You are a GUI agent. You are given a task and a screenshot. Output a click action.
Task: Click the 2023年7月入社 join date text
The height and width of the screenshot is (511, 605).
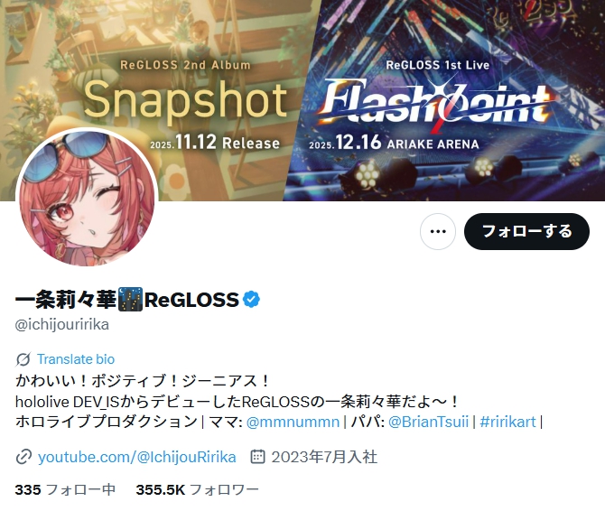tap(324, 457)
